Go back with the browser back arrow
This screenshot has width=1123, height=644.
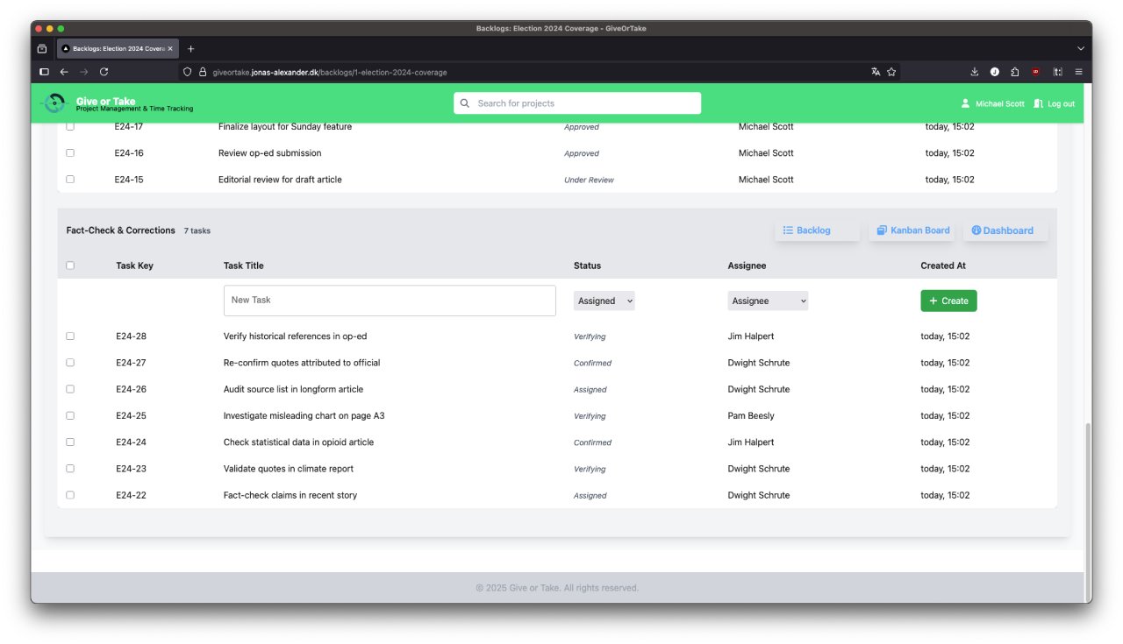[x=63, y=72]
